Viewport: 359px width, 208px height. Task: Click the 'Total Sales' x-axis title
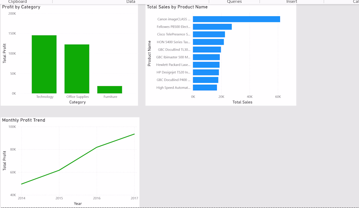click(x=242, y=102)
